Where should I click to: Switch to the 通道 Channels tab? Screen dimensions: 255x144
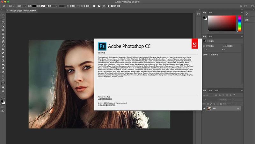pyautogui.click(x=210, y=90)
